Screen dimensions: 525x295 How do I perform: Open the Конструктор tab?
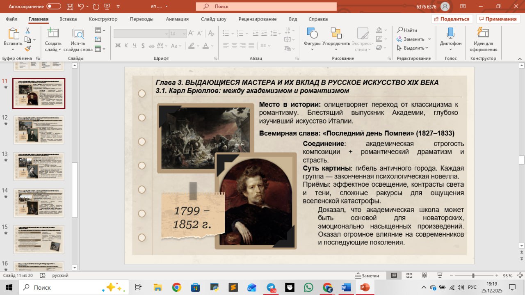[103, 19]
